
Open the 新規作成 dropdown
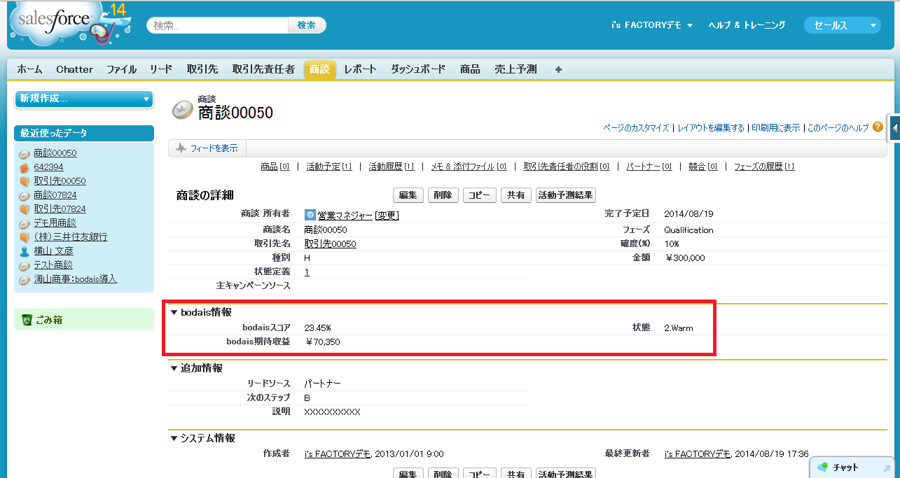84,99
